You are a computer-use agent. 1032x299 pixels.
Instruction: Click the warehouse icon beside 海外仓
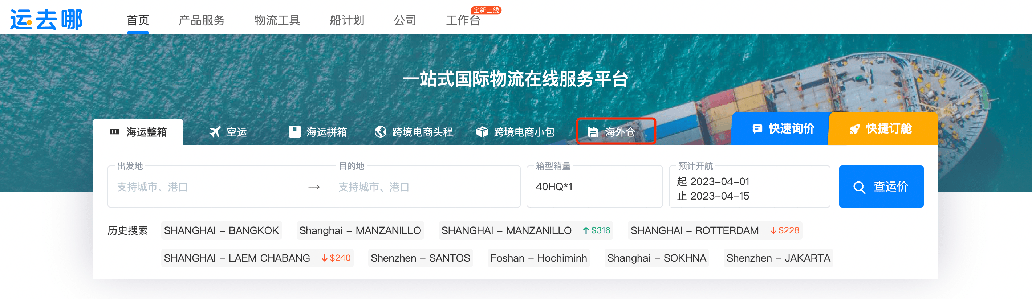tap(593, 132)
